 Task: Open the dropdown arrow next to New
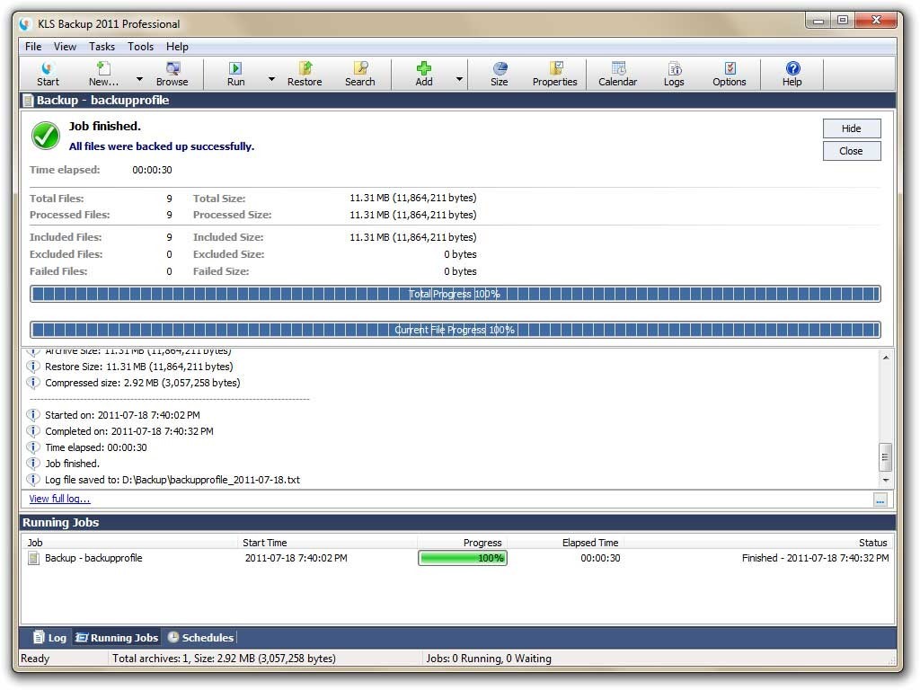(x=139, y=79)
